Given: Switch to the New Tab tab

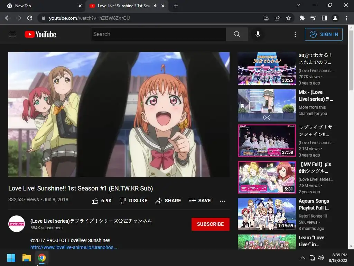Looking at the screenshot, I should 43,6.
